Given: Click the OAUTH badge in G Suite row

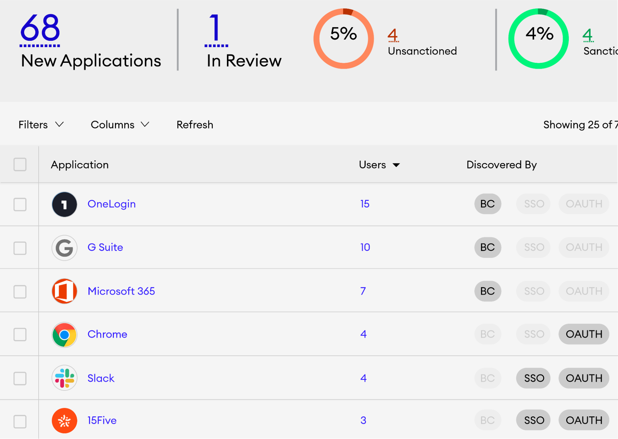Looking at the screenshot, I should (584, 247).
